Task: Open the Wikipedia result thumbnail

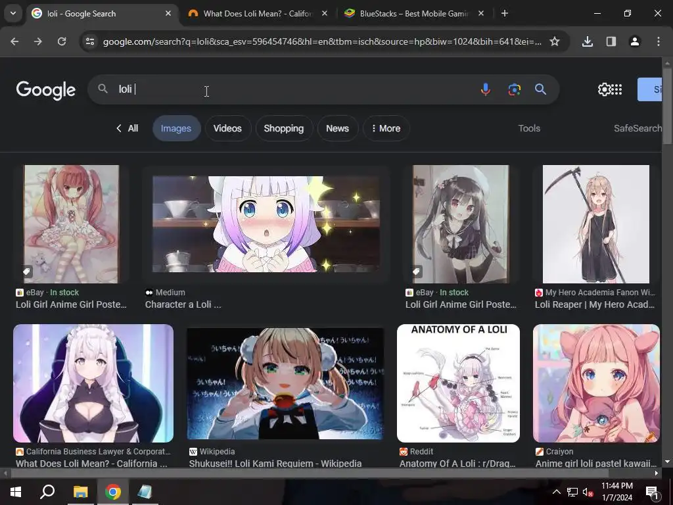Action: [x=285, y=383]
